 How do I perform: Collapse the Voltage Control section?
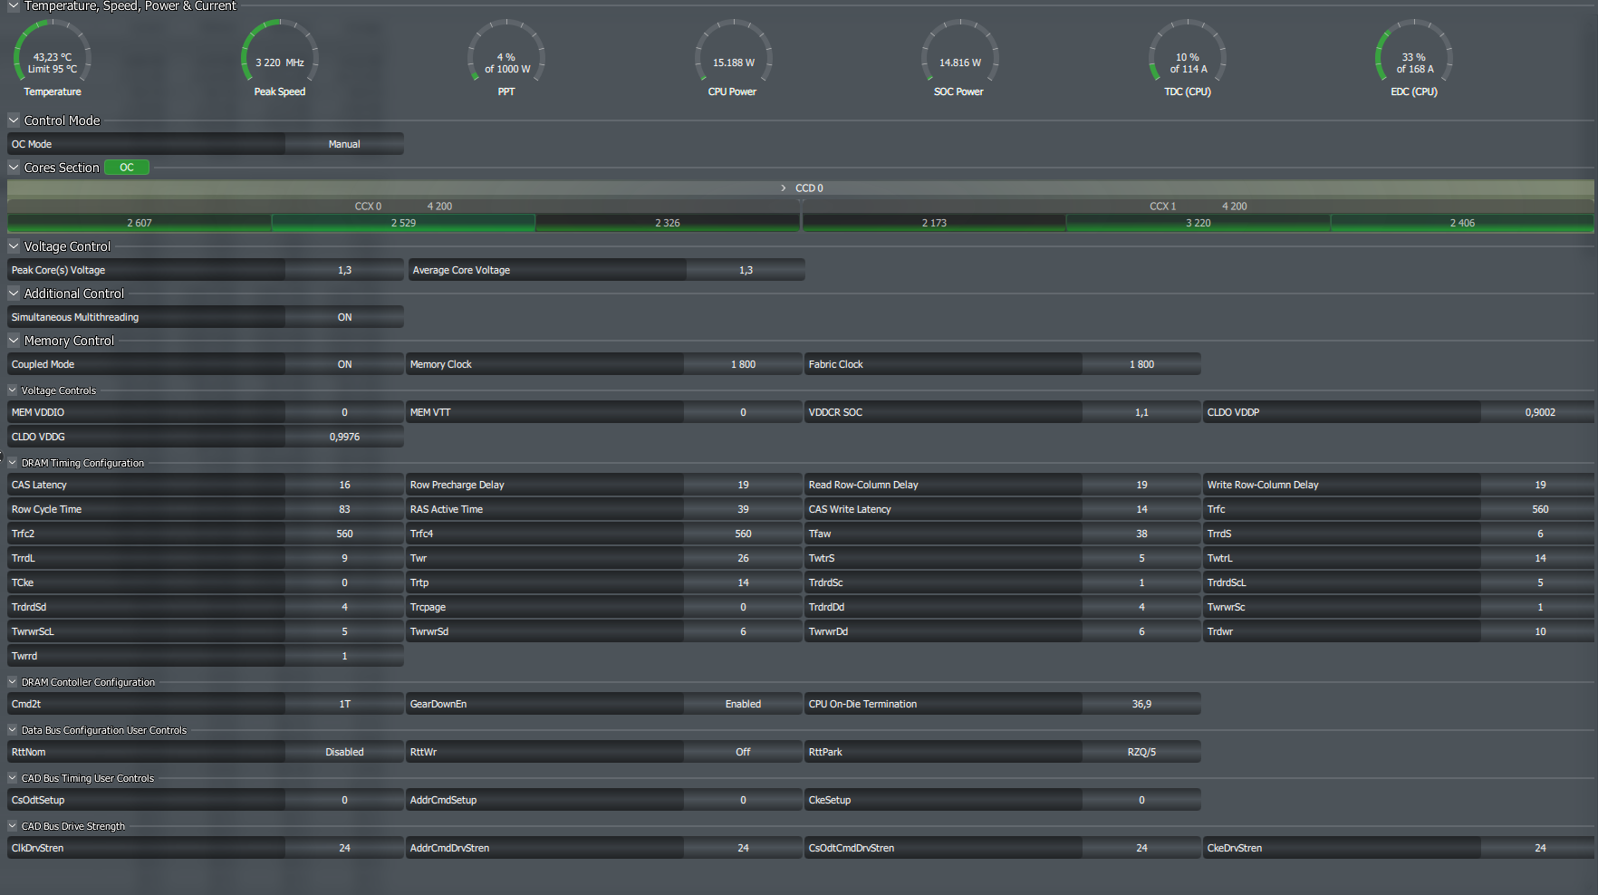(14, 245)
